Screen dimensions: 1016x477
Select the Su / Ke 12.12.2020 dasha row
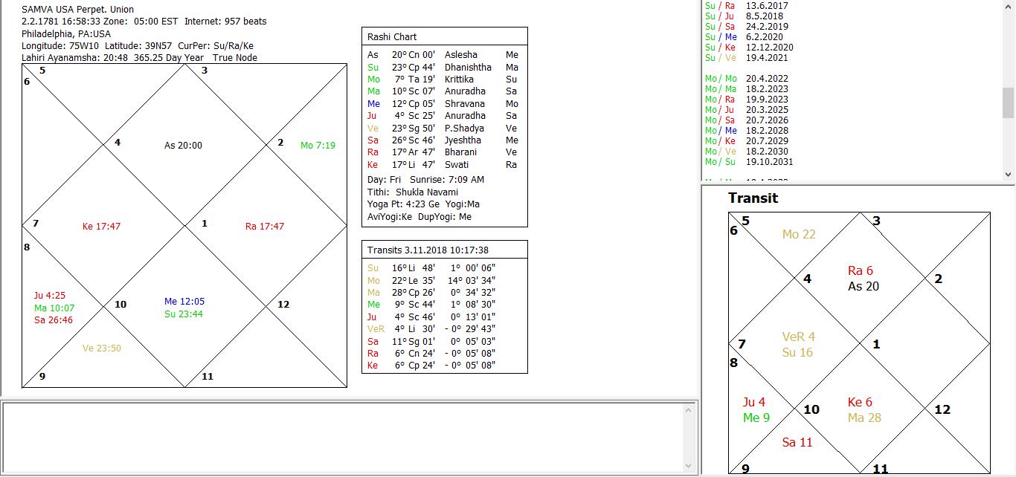click(749, 47)
